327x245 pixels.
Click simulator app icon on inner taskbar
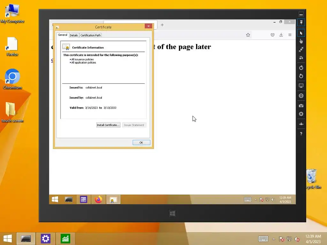[x=69, y=199]
